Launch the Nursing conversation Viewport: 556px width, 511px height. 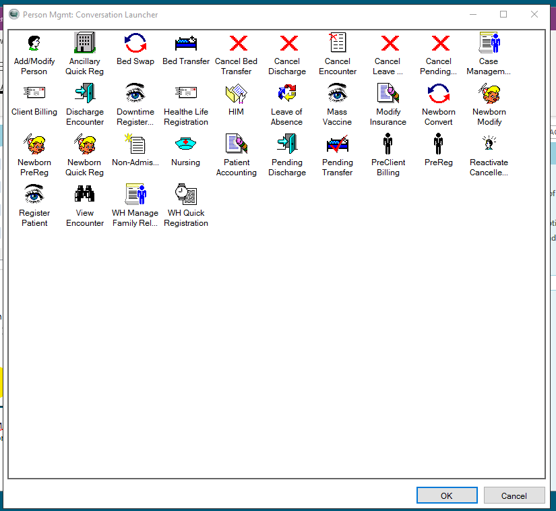pyautogui.click(x=186, y=144)
